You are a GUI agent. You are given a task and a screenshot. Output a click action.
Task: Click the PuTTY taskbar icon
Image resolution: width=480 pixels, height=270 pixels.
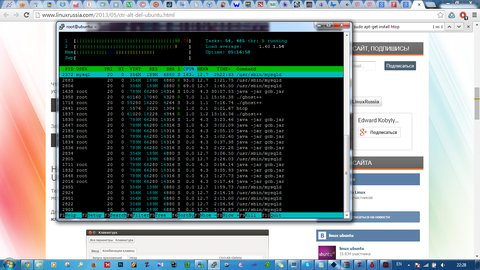click(214, 265)
